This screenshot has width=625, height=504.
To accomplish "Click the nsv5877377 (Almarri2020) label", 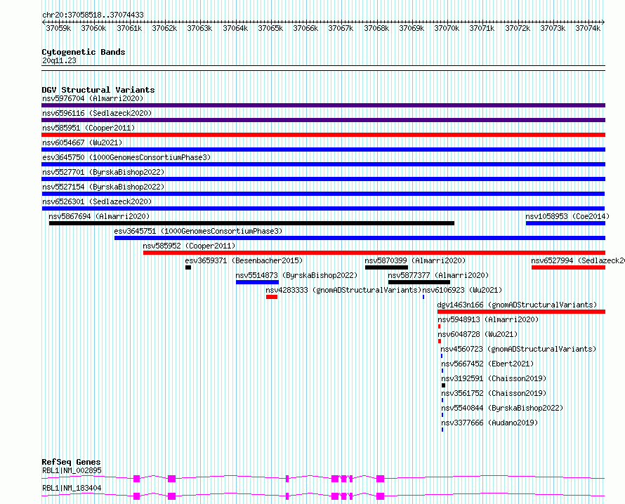I will click(438, 275).
